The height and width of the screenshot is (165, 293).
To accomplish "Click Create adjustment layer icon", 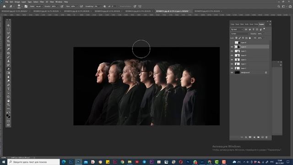I will pyautogui.click(x=254, y=137).
